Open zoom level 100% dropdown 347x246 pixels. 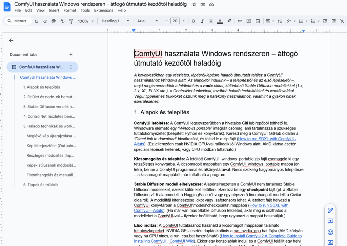[x=86, y=21]
